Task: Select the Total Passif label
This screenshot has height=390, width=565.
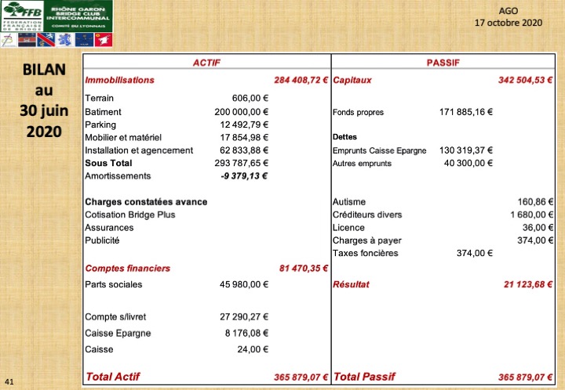Action: pyautogui.click(x=364, y=377)
